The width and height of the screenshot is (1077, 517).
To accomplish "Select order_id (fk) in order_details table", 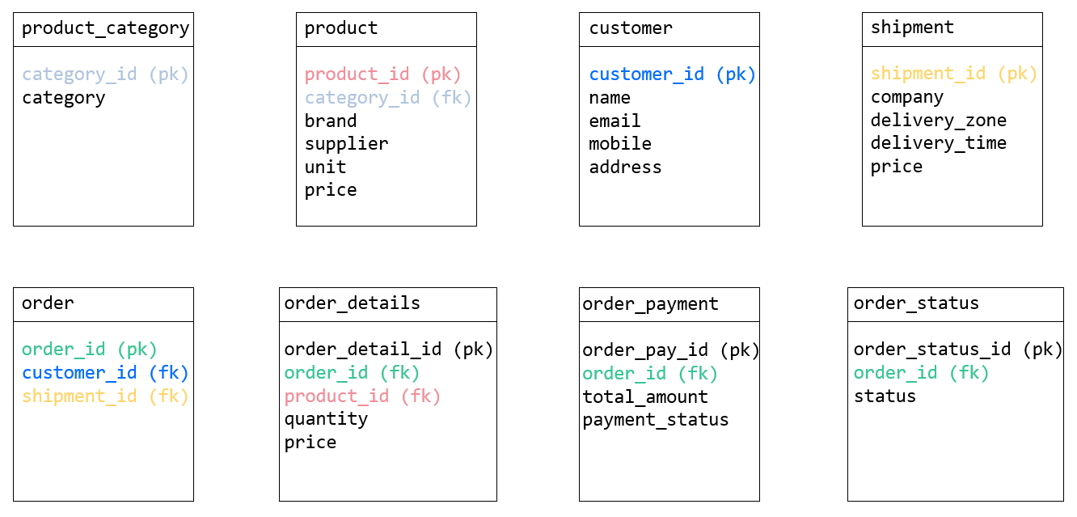I will coord(353,373).
